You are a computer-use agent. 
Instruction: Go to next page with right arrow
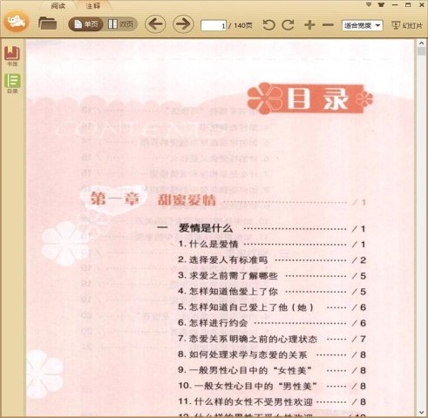[x=183, y=24]
